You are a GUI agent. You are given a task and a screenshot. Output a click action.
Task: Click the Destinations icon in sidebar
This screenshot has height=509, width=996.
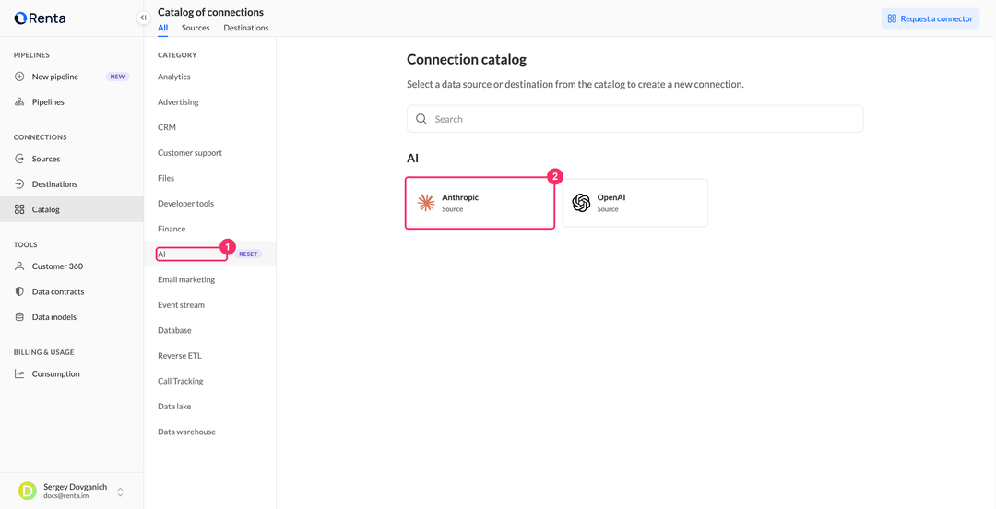click(19, 184)
